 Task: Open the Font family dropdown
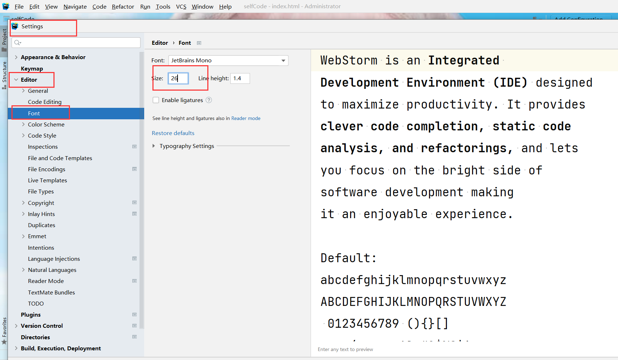[x=283, y=60]
